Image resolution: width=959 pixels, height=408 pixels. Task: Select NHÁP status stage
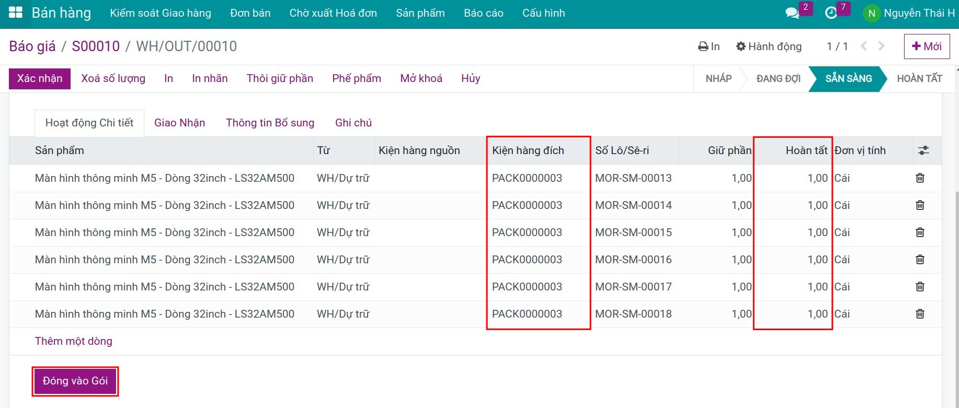point(718,78)
